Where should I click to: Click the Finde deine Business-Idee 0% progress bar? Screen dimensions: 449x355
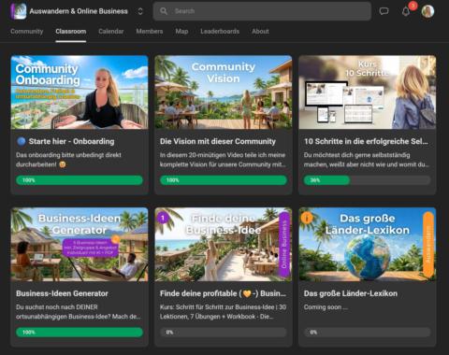tap(224, 333)
